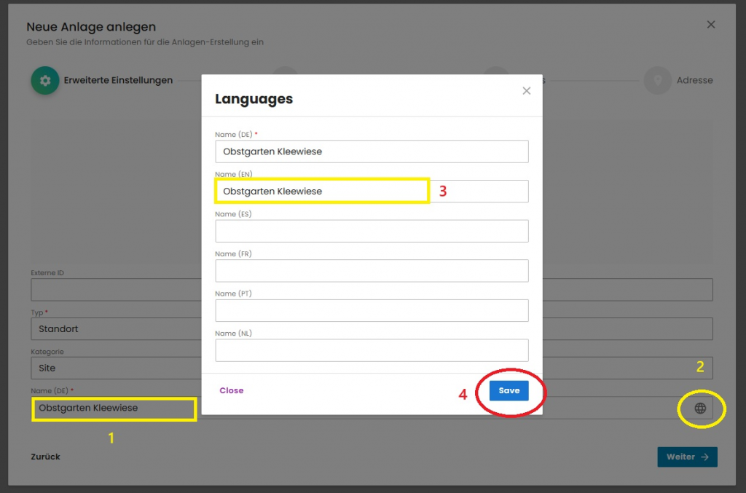This screenshot has width=746, height=493.
Task: Focus the Name (DE) field in Languages dialog
Action: pos(372,151)
